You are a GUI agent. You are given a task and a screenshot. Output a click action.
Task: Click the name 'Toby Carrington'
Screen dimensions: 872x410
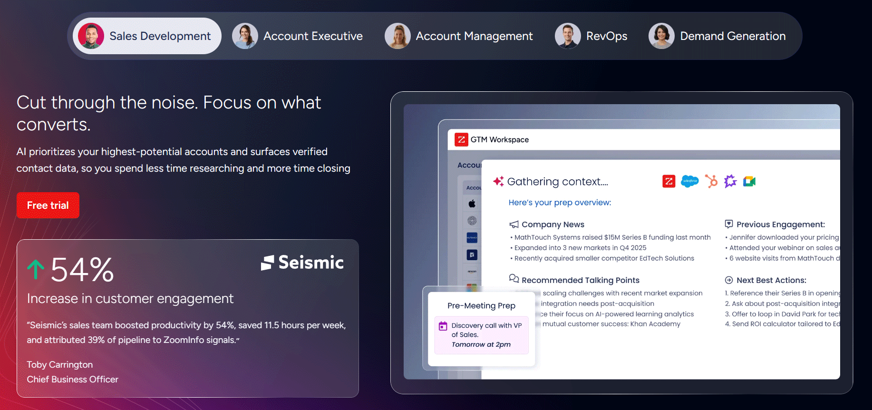[x=60, y=365]
